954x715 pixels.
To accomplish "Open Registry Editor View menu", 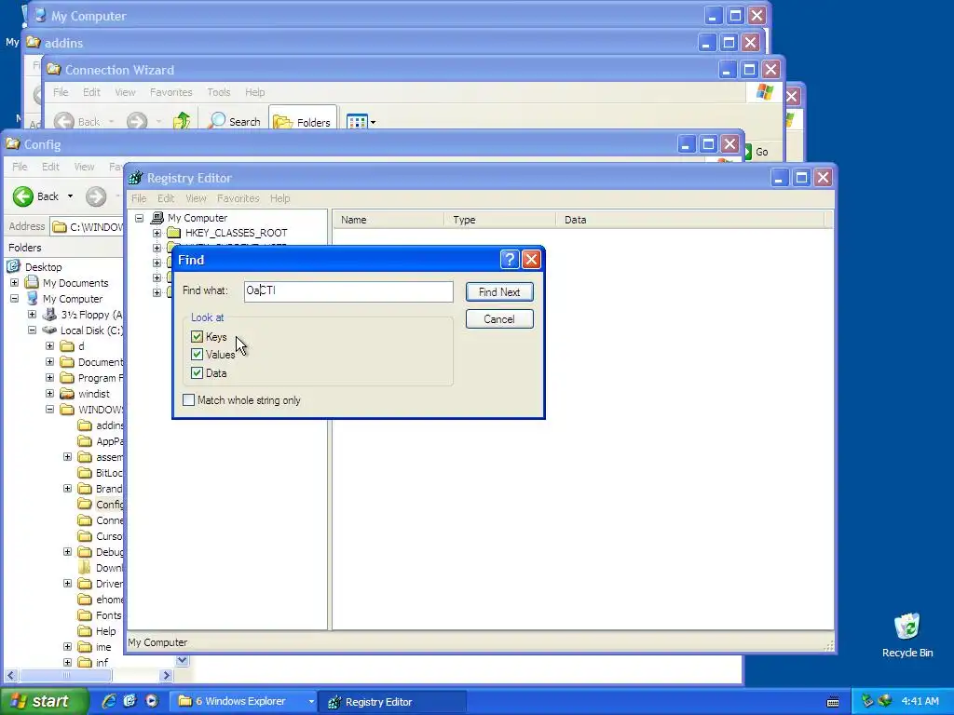I will pyautogui.click(x=196, y=198).
